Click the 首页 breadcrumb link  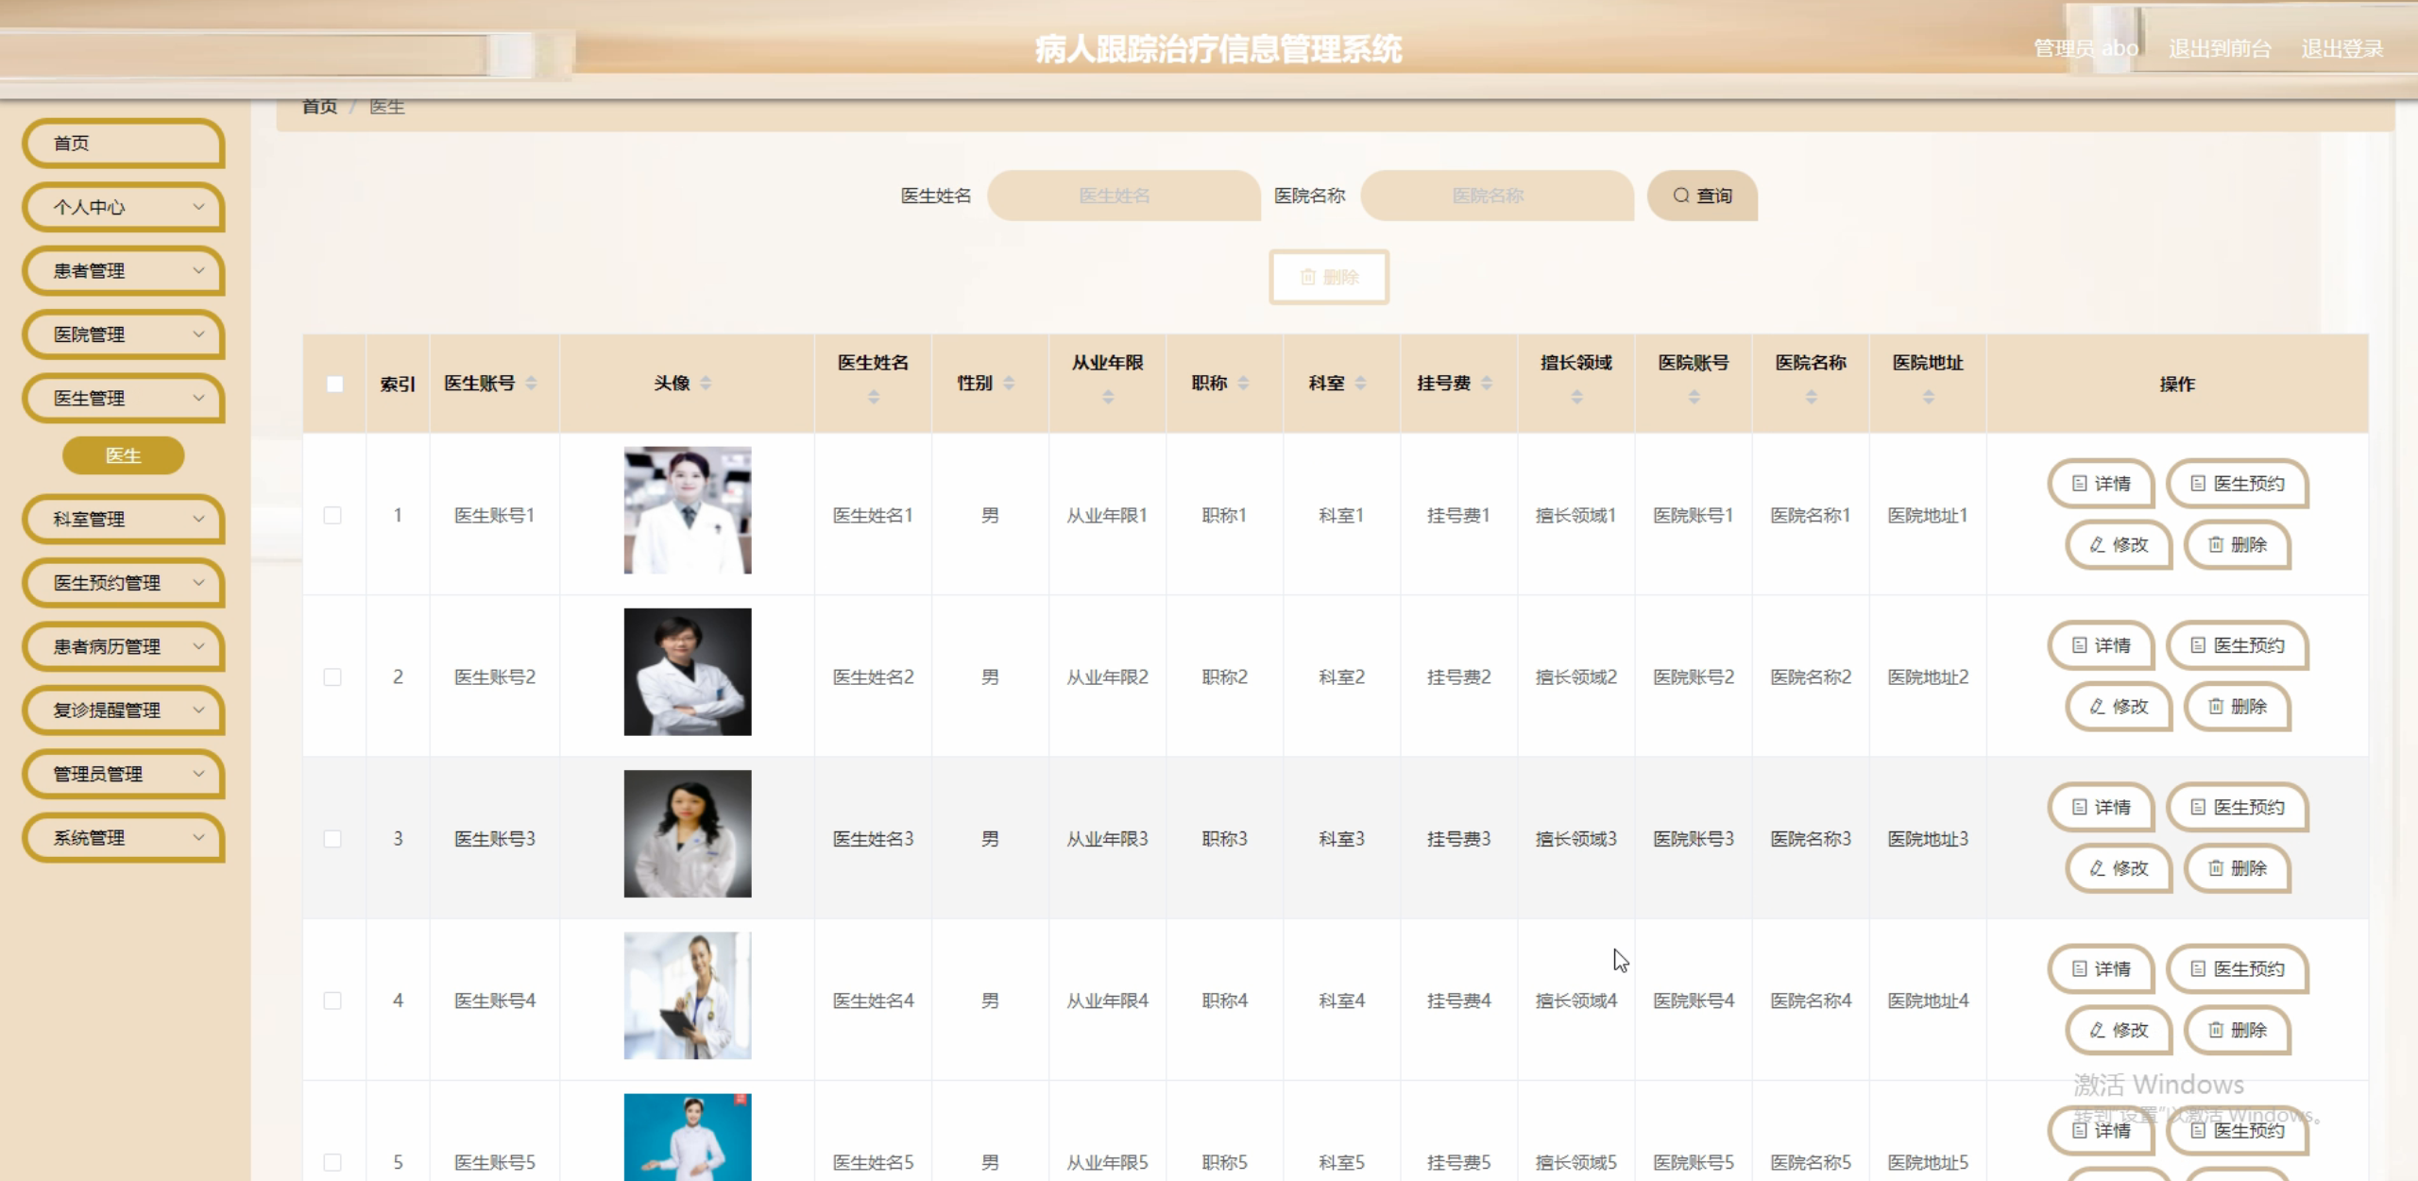tap(318, 106)
